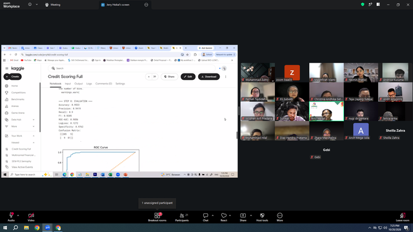Open three-dot menu beside Download
Viewport: 413px width, 232px height.
225,77
